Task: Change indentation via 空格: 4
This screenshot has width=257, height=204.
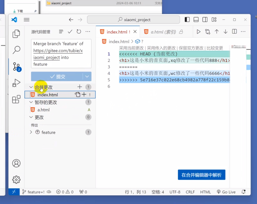Action: point(158,192)
